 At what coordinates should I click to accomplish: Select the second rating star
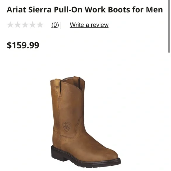click(18, 25)
